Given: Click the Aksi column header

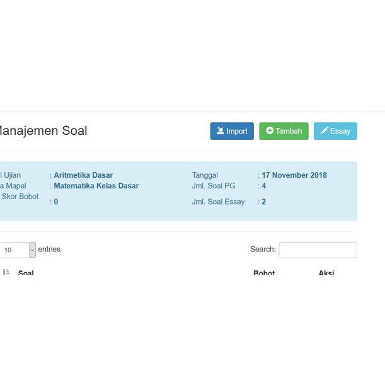Looking at the screenshot, I should tap(326, 273).
